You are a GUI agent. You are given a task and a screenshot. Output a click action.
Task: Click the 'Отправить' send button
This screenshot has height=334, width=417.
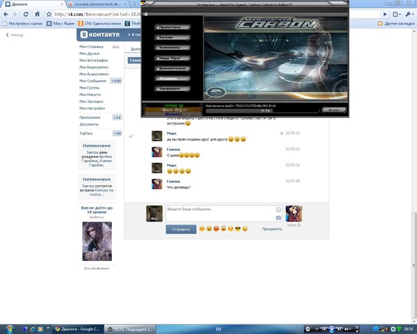tap(181, 230)
